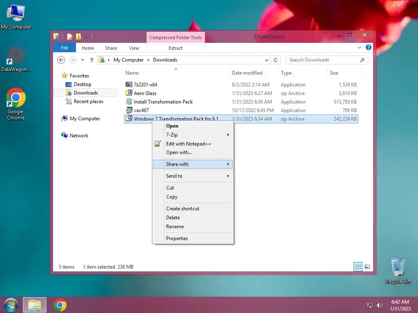The image size is (418, 313).
Task: Choose Delete in the context menu
Action: pos(193,218)
